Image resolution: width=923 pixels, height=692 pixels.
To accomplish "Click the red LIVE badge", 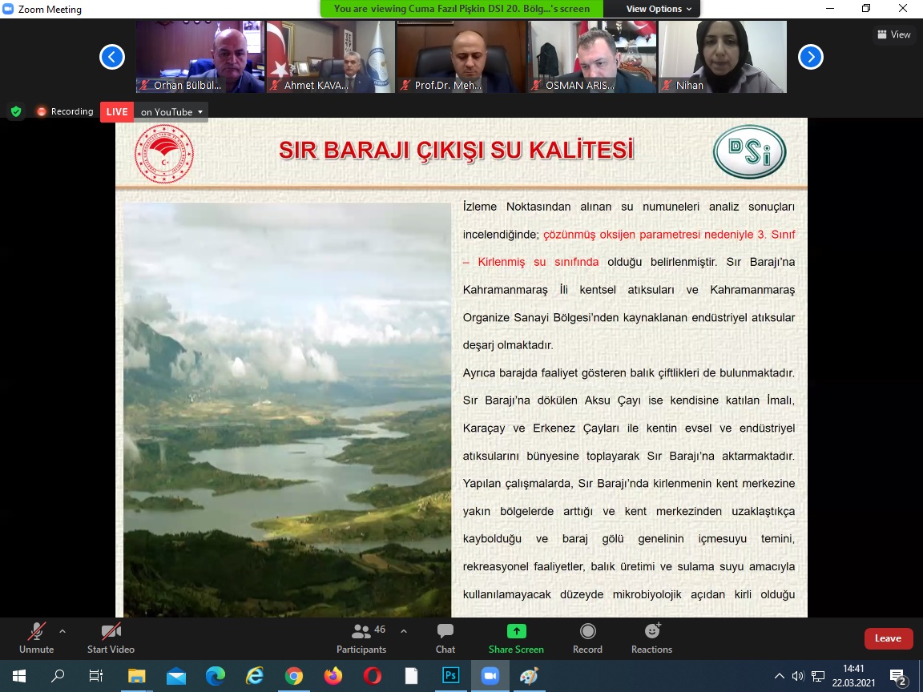I will point(117,111).
